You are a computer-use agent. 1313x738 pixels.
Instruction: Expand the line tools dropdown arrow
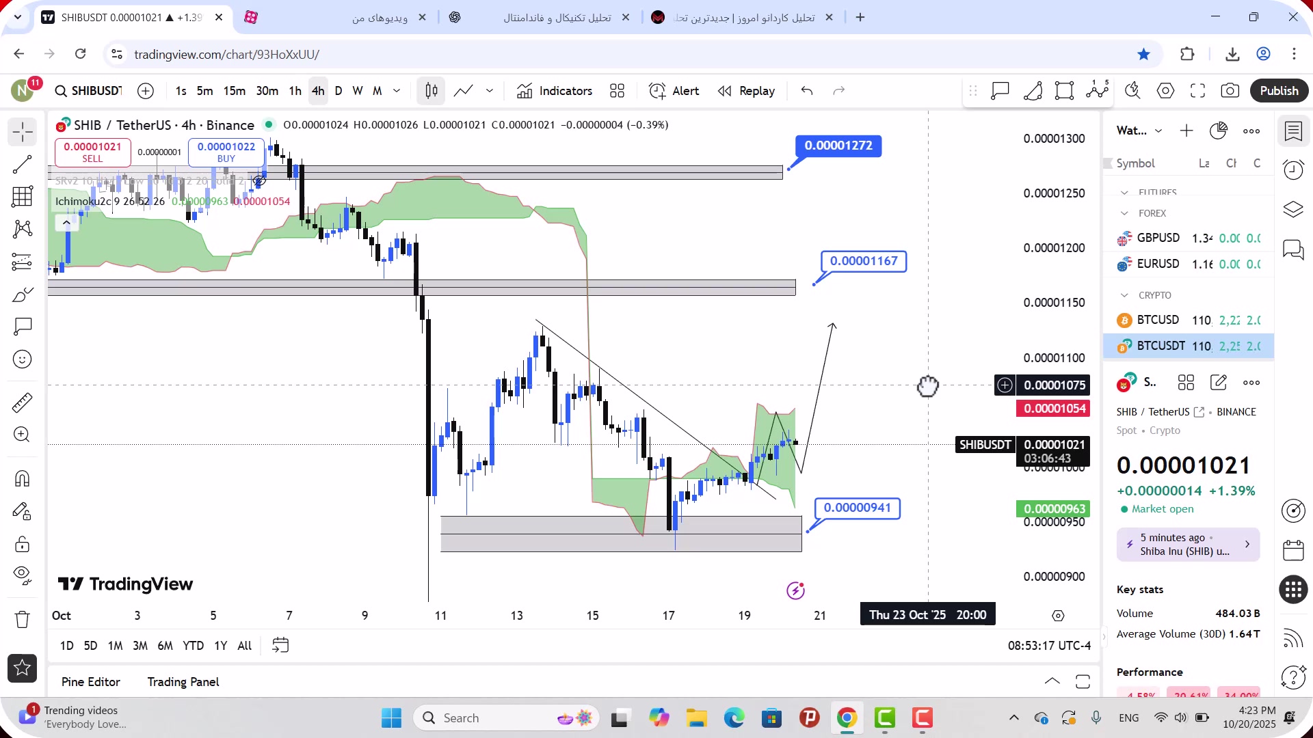coord(490,91)
